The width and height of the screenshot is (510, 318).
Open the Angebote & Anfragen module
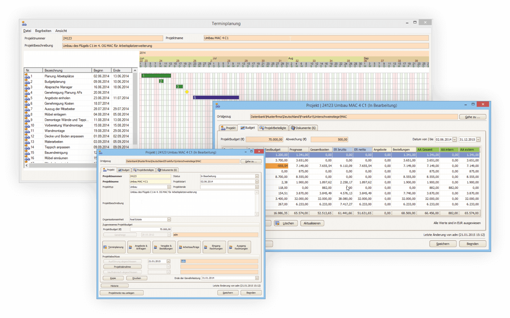coord(139,247)
